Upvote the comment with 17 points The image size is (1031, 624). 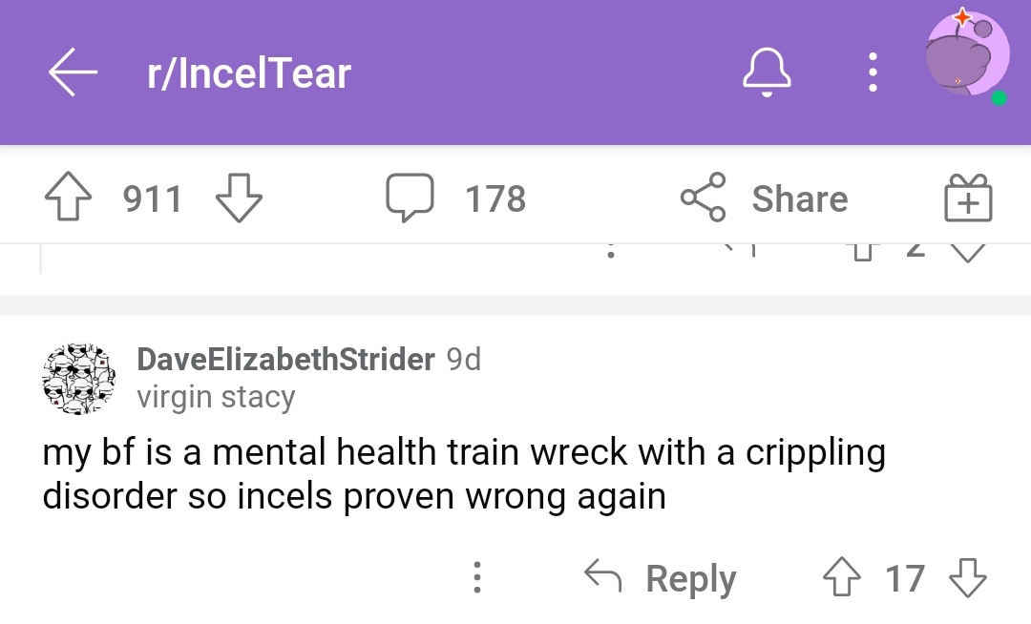pyautogui.click(x=842, y=576)
